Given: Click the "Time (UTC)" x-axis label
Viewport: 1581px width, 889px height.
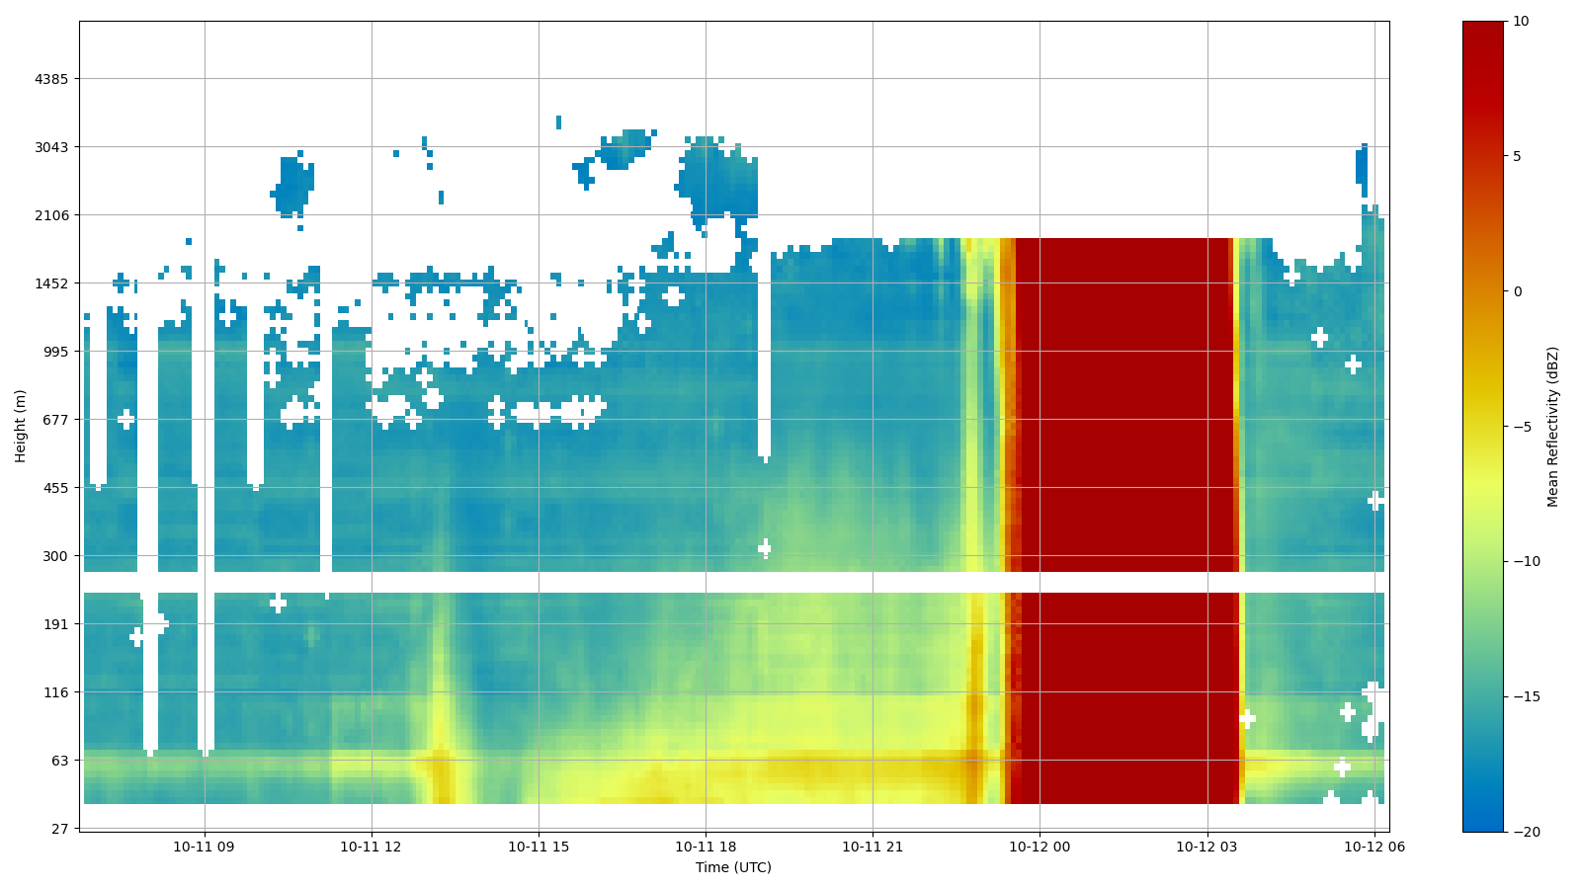Looking at the screenshot, I should 733,867.
